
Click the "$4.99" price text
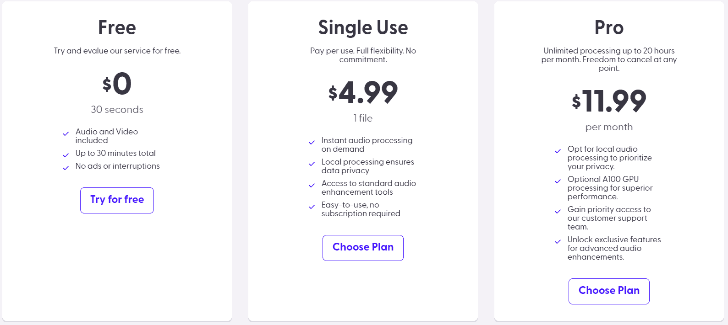point(363,93)
